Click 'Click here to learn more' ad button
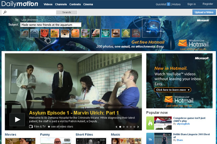217x144 pixels. click(172, 90)
